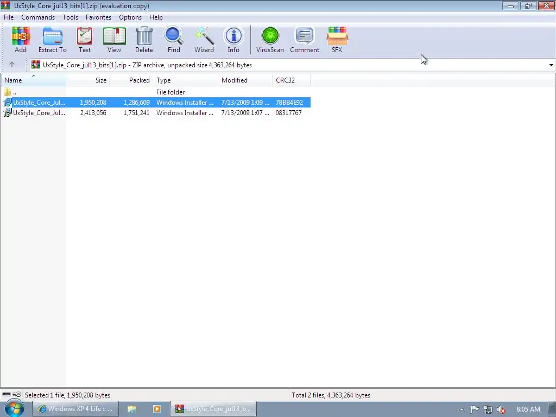Image resolution: width=556 pixels, height=417 pixels.
Task: Click the network tray icon
Action: pyautogui.click(x=488, y=409)
